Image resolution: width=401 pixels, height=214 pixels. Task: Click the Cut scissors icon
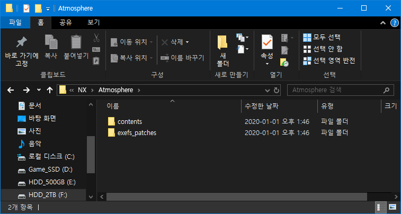tap(96, 38)
